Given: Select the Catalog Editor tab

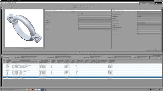Looking at the screenshot, I should (x=158, y=4).
